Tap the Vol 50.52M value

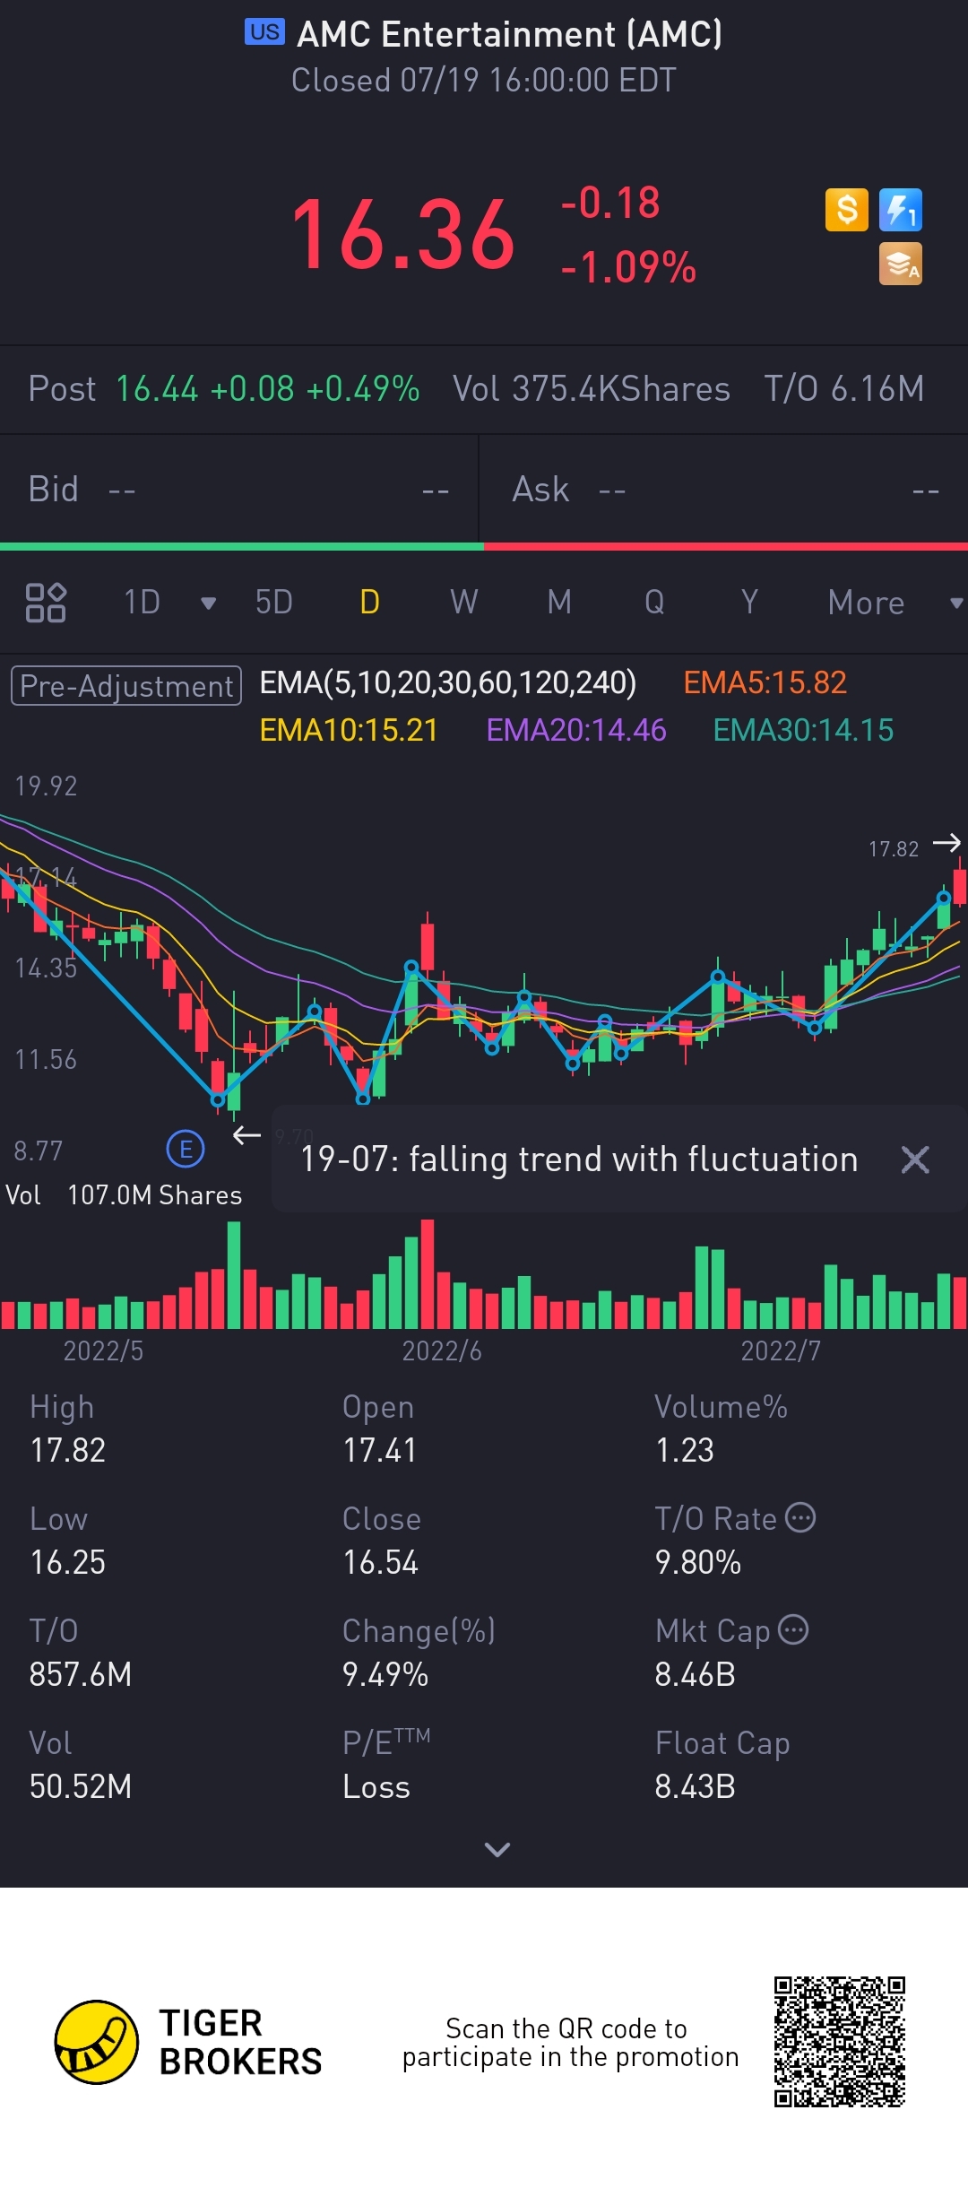click(81, 1786)
